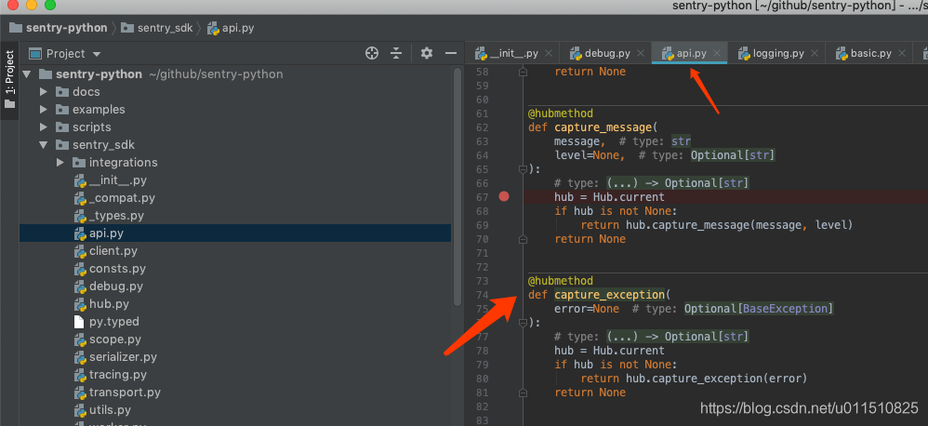The image size is (928, 426).
Task: Set a breakpoint at line 78 gutter
Action: click(504, 351)
